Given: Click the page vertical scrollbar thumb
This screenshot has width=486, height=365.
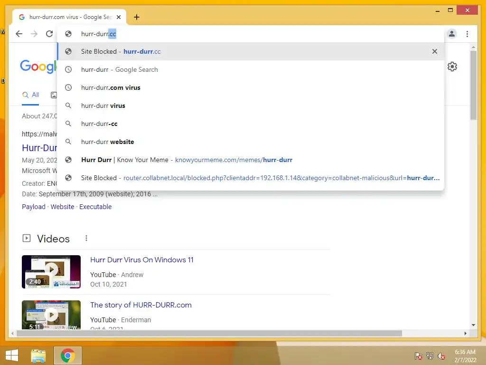Looking at the screenshot, I should [473, 85].
